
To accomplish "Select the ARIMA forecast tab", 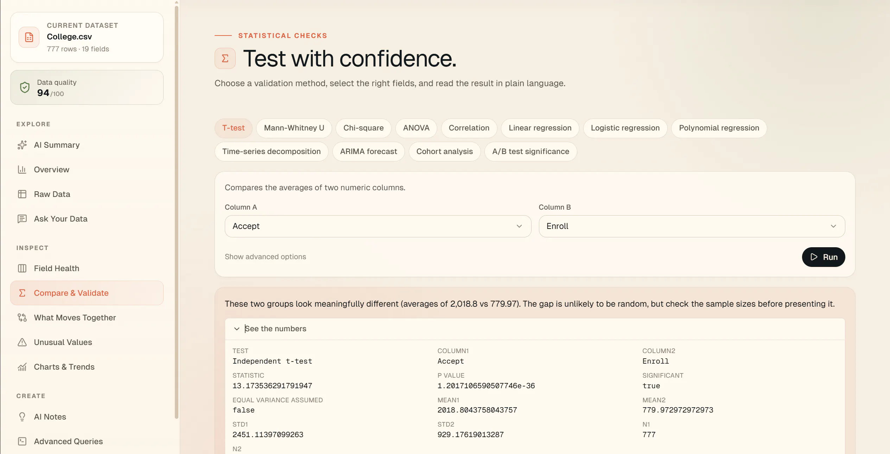I will click(368, 152).
